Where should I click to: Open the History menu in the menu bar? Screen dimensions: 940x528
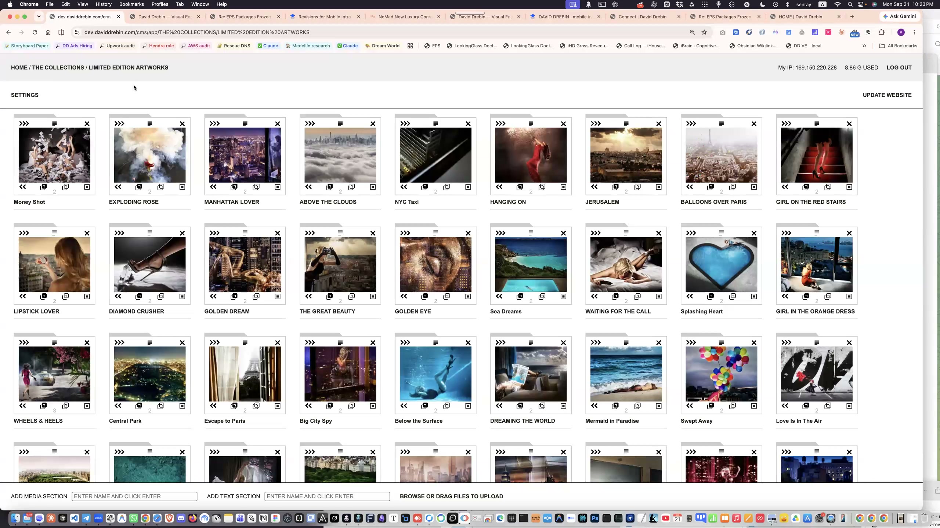click(104, 4)
